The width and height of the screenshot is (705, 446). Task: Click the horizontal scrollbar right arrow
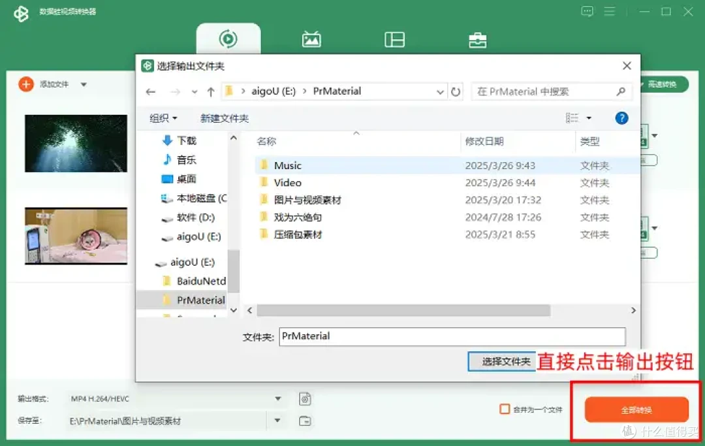point(633,310)
